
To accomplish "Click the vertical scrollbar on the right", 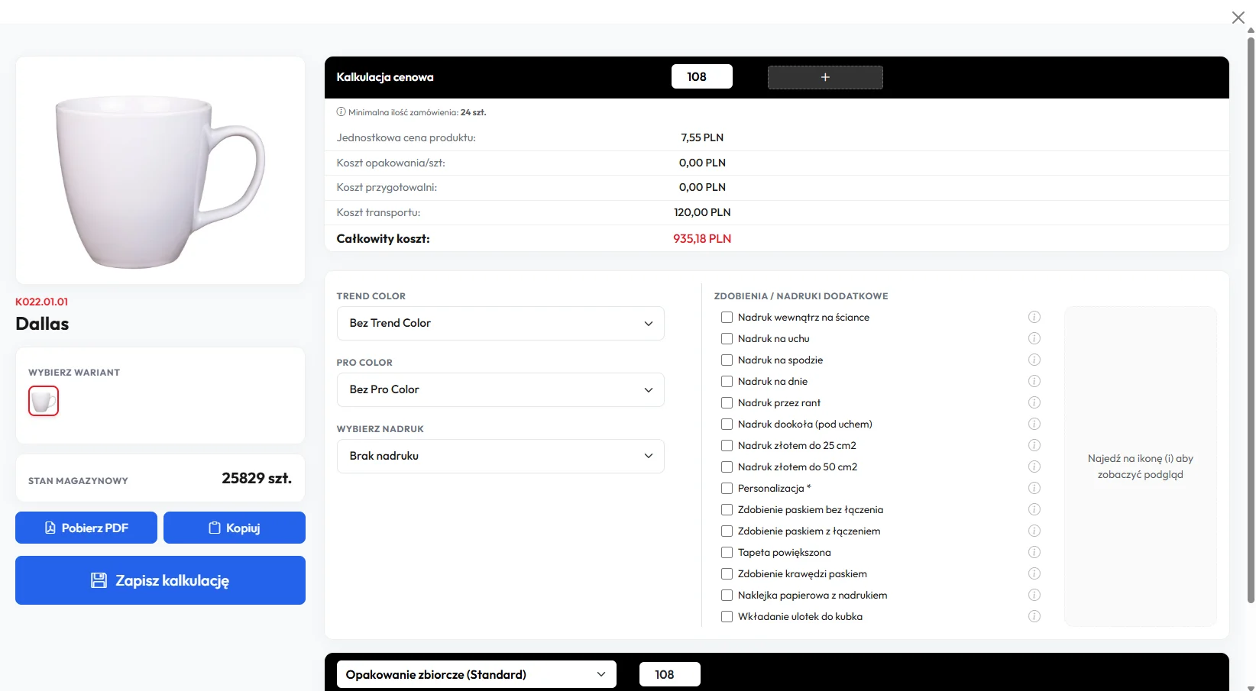I will (x=1251, y=321).
